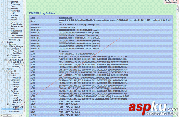Select Firmware in the tree
Image resolution: width=179 pixels, height=117 pixels.
[x=14, y=9]
